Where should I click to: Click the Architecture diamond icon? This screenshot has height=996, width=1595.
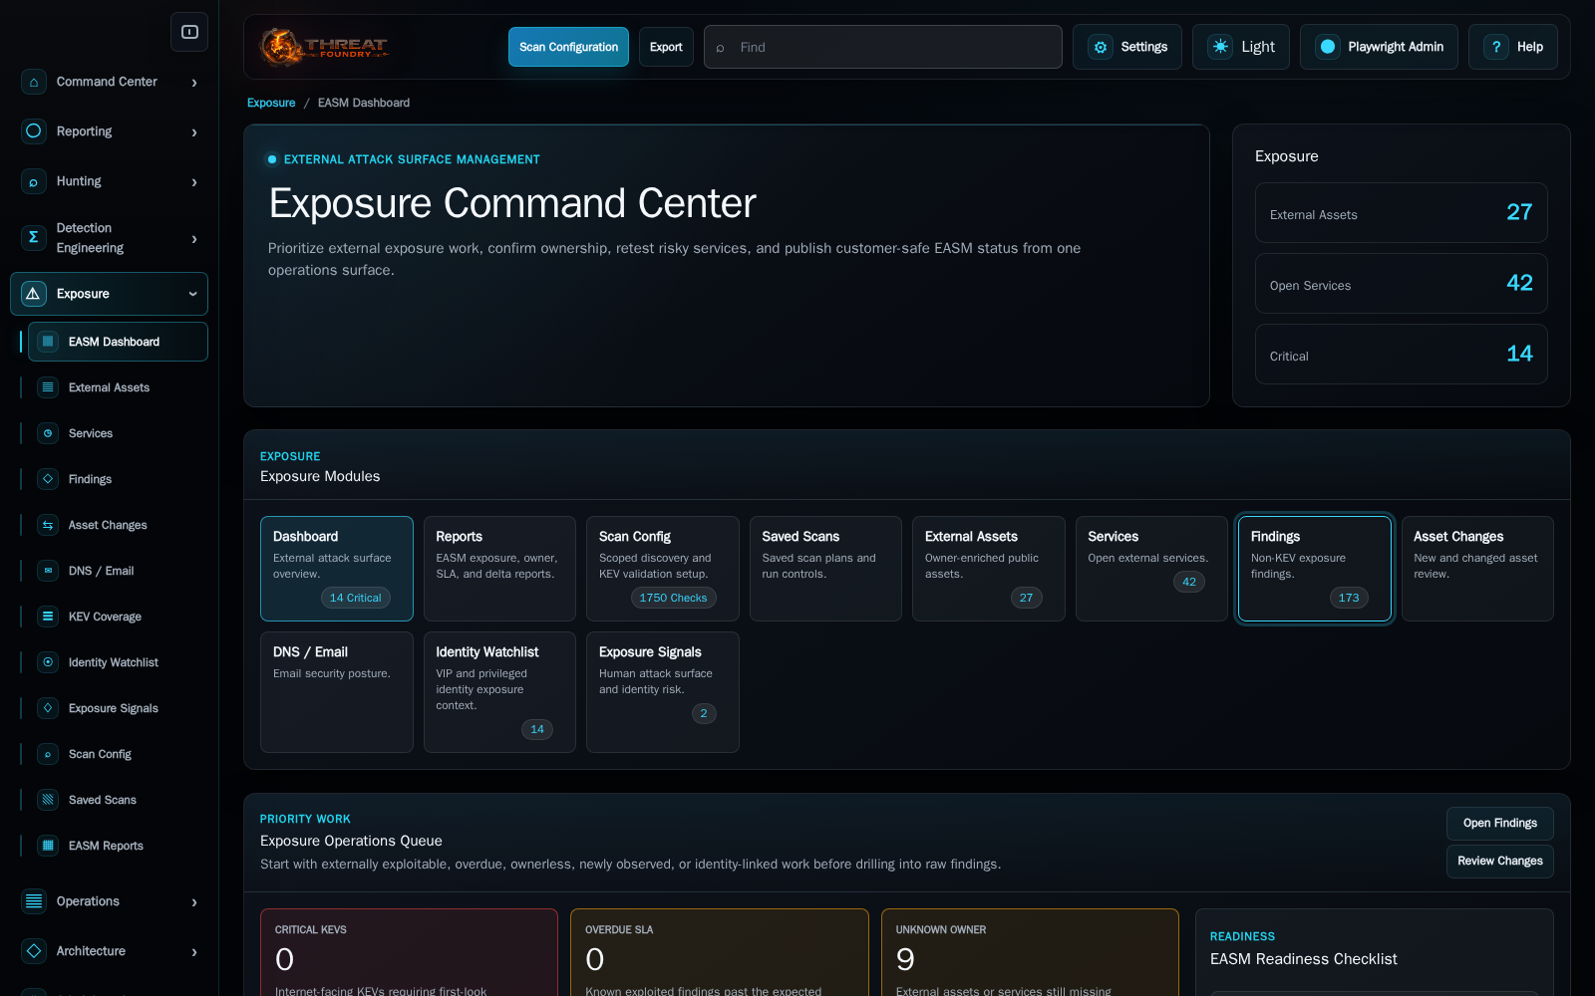pyautogui.click(x=34, y=951)
